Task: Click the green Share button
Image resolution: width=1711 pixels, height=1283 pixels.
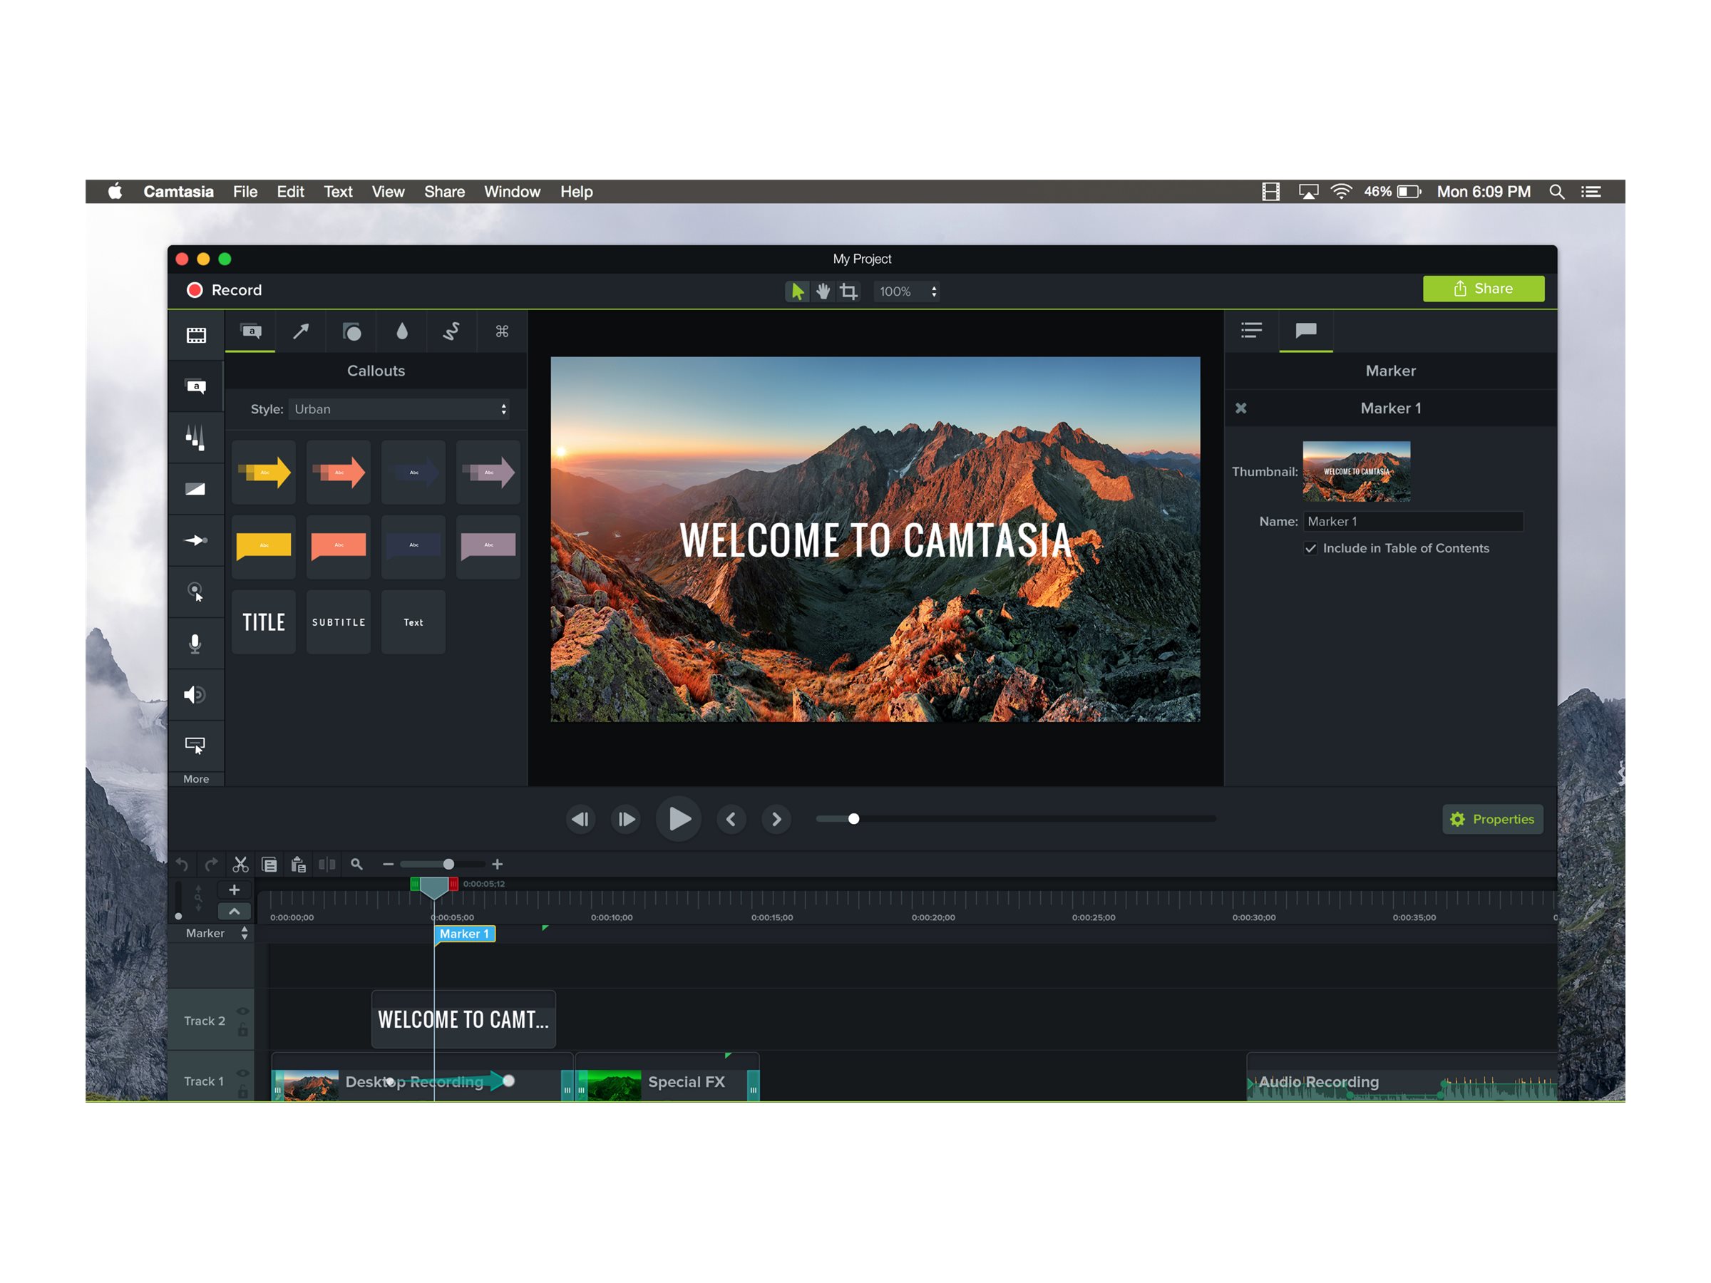Action: click(1484, 289)
